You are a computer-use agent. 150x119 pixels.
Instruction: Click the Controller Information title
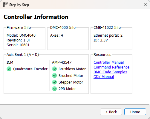tap(36, 17)
